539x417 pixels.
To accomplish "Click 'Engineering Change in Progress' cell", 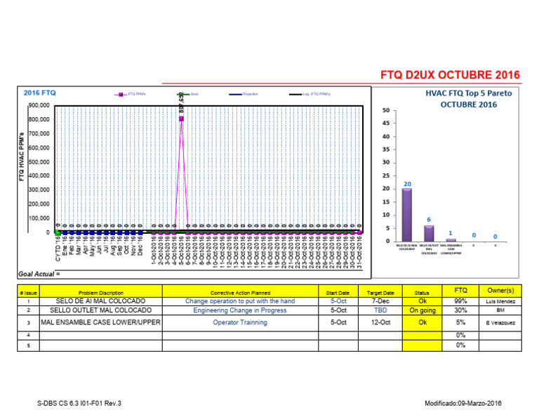I will click(240, 310).
